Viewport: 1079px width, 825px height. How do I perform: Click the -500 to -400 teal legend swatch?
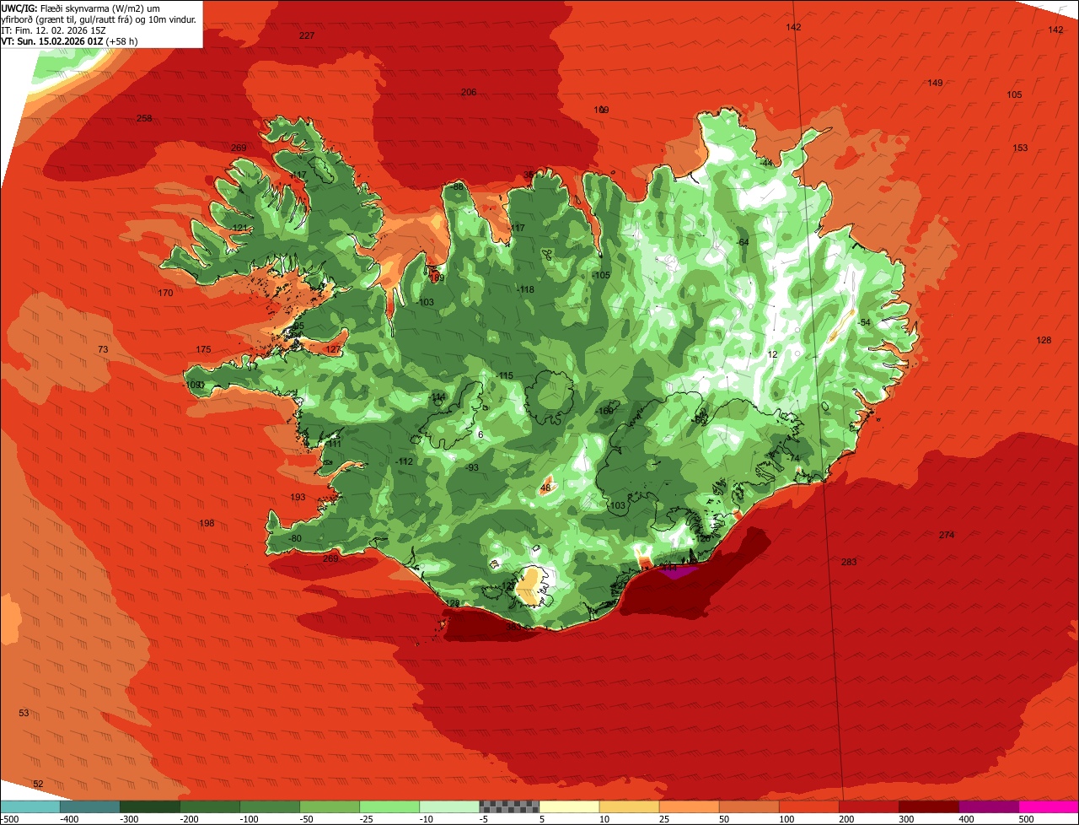coord(30,806)
